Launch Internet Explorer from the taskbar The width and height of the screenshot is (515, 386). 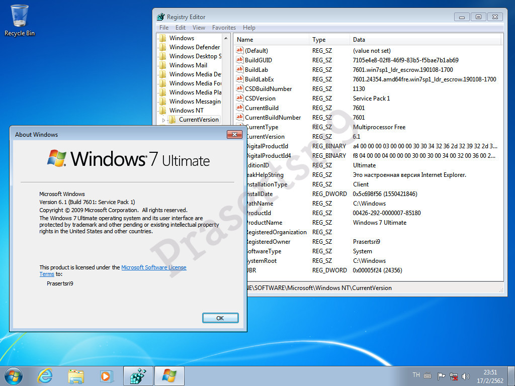point(45,376)
